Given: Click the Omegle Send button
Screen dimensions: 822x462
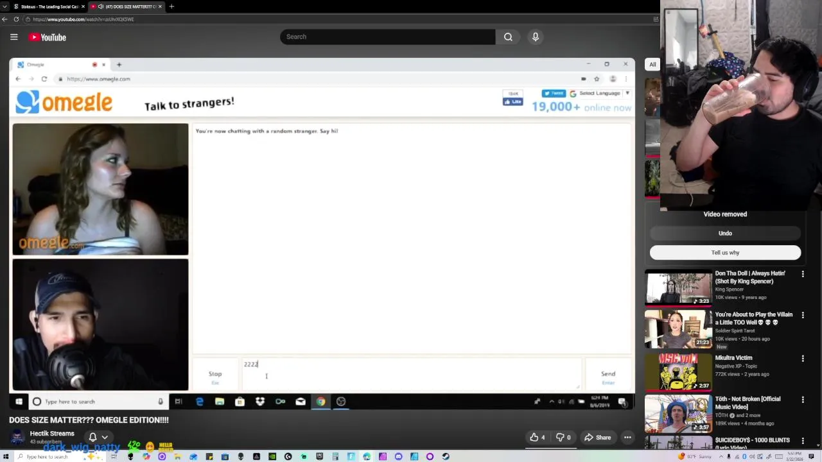Looking at the screenshot, I should (x=608, y=375).
